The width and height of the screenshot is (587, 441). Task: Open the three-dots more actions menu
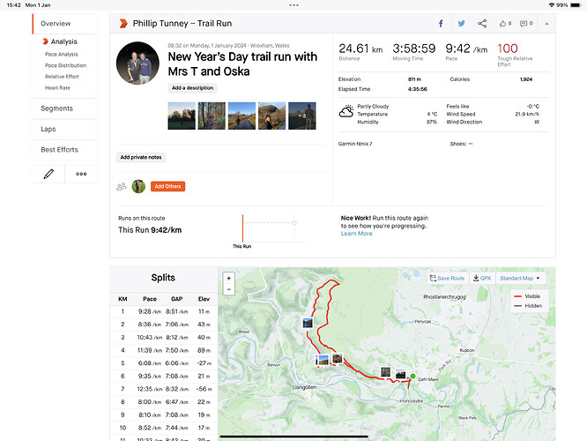click(x=81, y=175)
